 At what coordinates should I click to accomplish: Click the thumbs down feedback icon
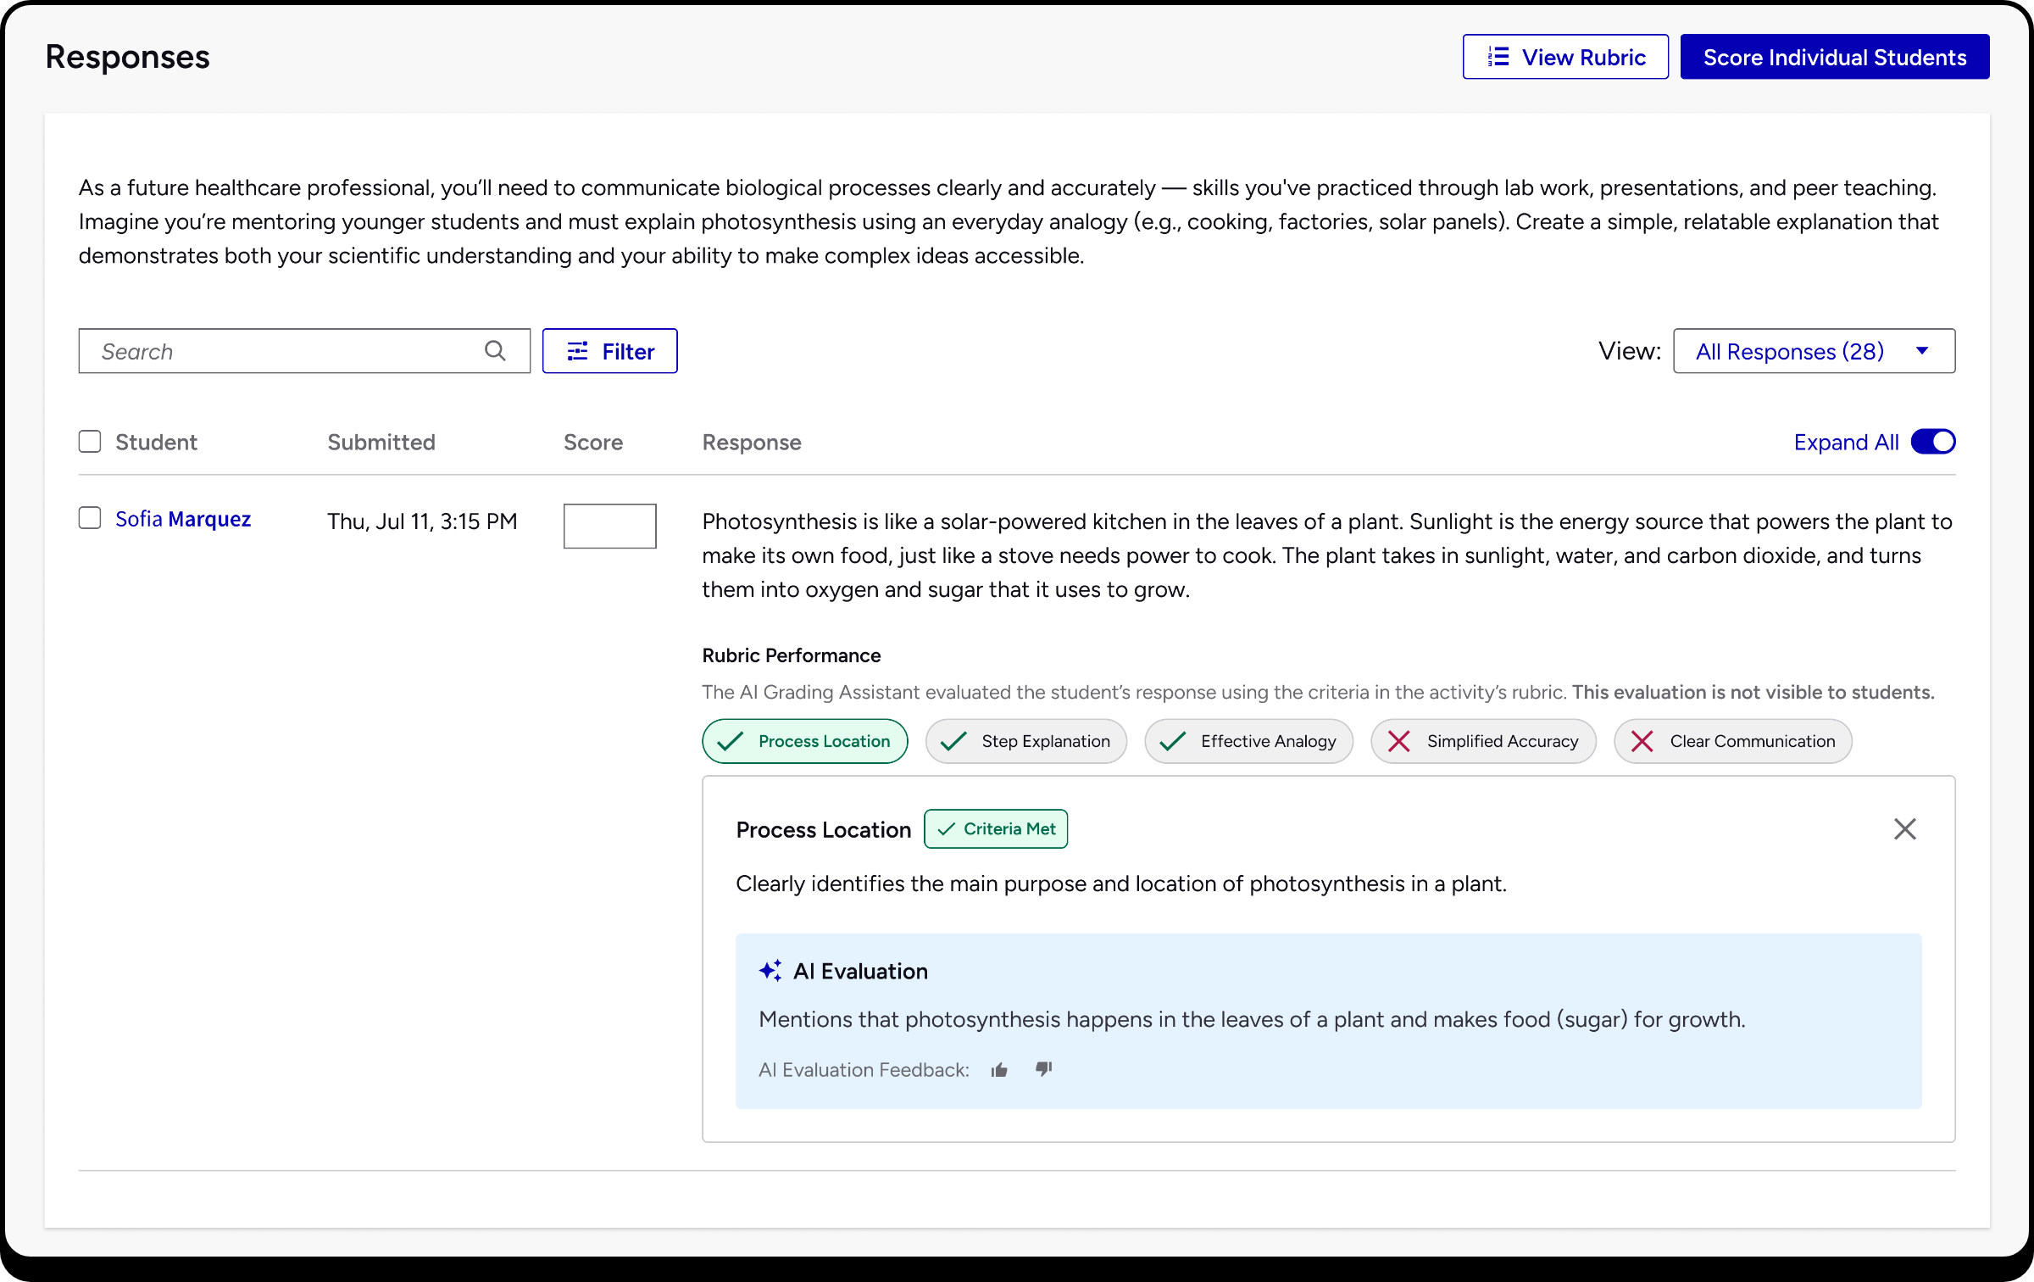pyautogui.click(x=1043, y=1069)
